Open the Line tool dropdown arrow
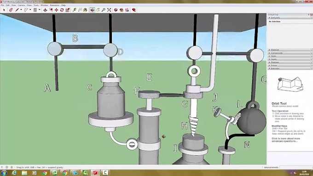313x176 pixels. tap(21, 10)
